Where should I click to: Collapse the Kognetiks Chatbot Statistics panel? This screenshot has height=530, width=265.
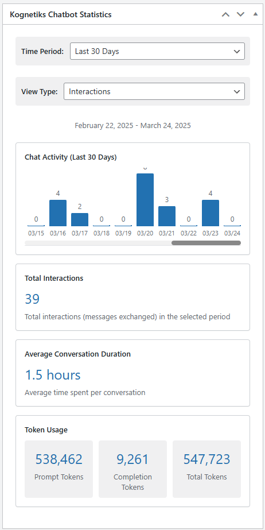click(256, 14)
